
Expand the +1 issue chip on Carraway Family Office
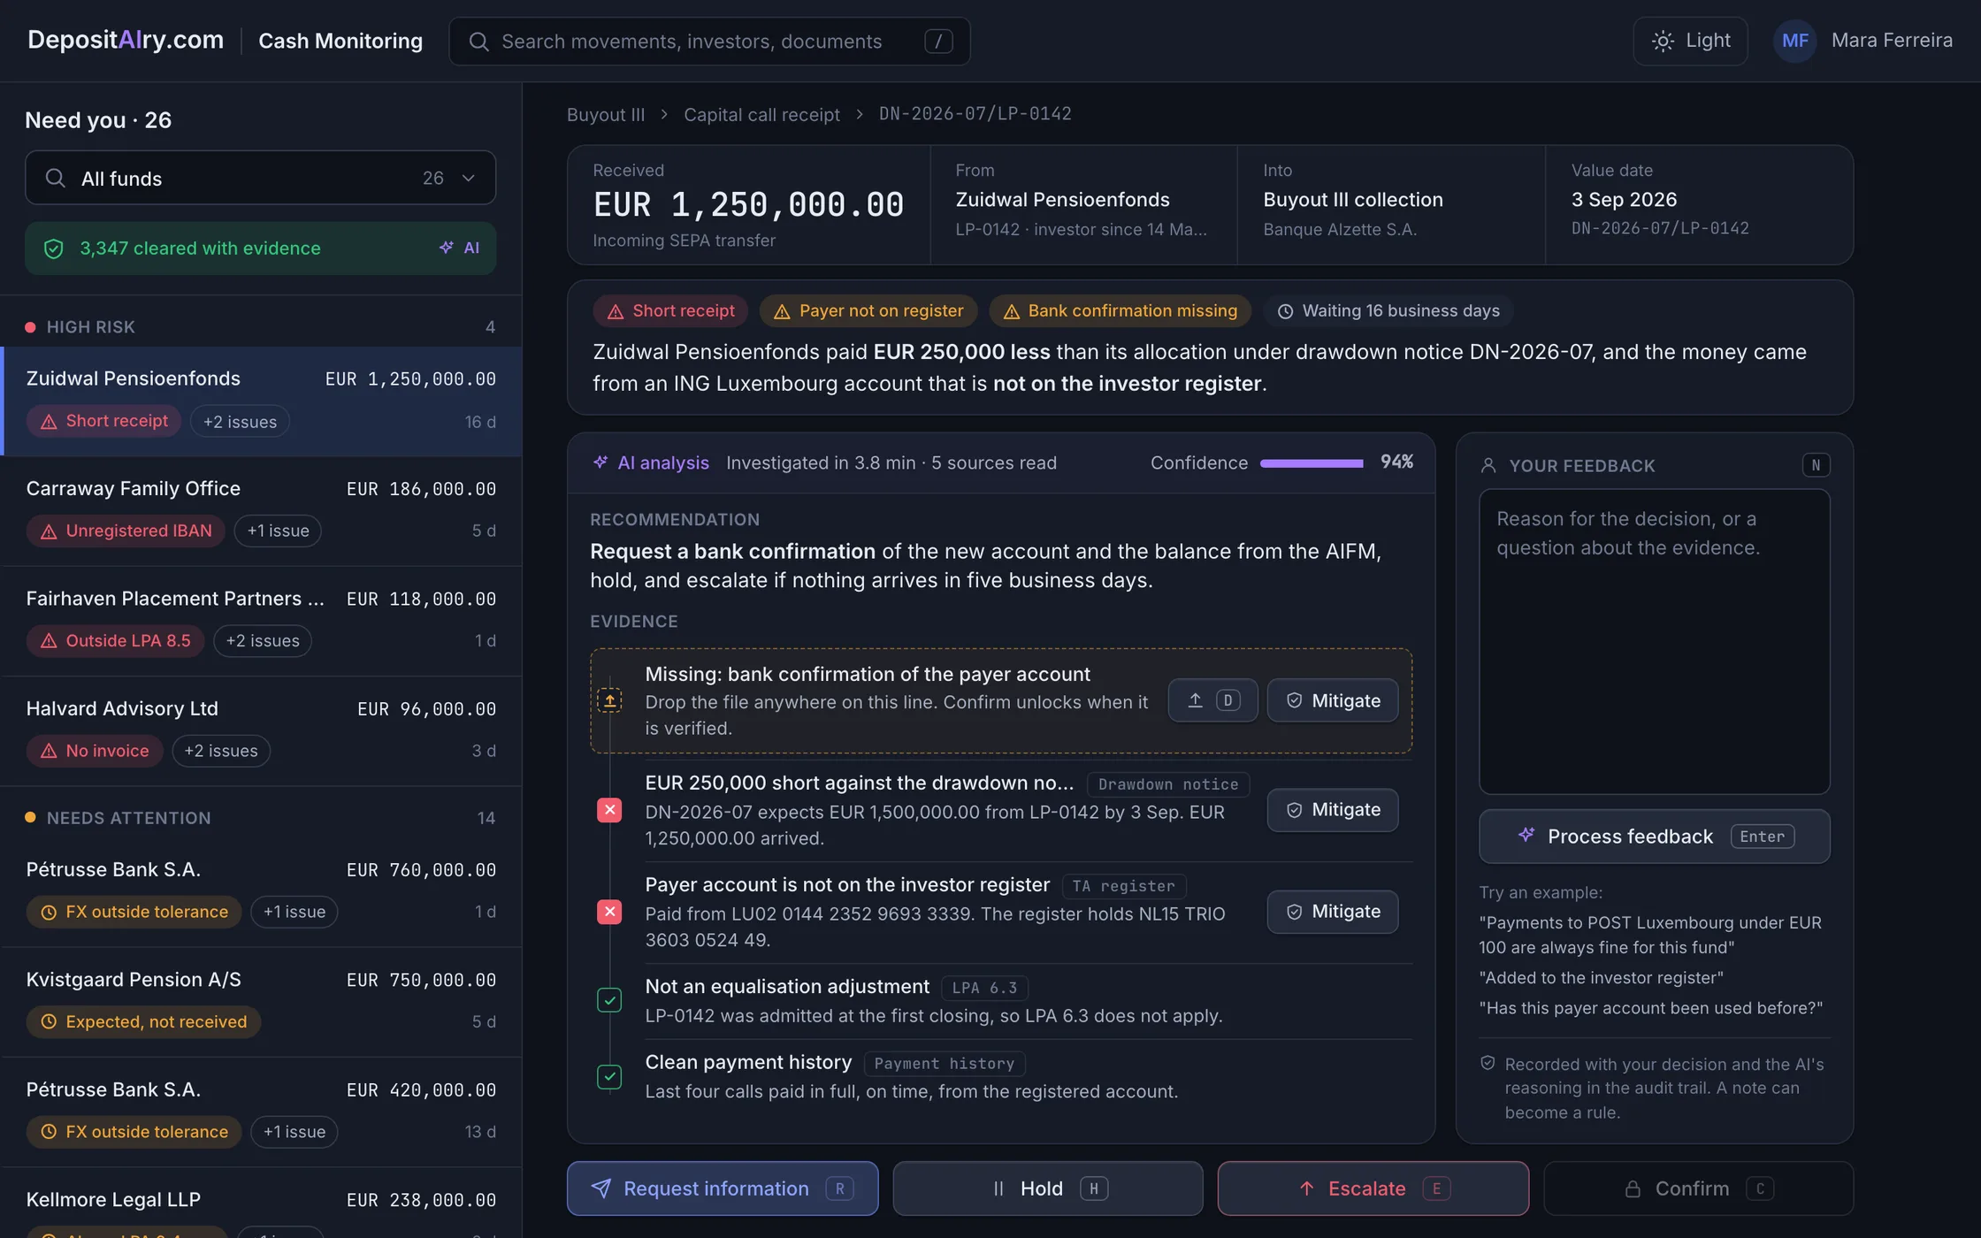click(278, 531)
